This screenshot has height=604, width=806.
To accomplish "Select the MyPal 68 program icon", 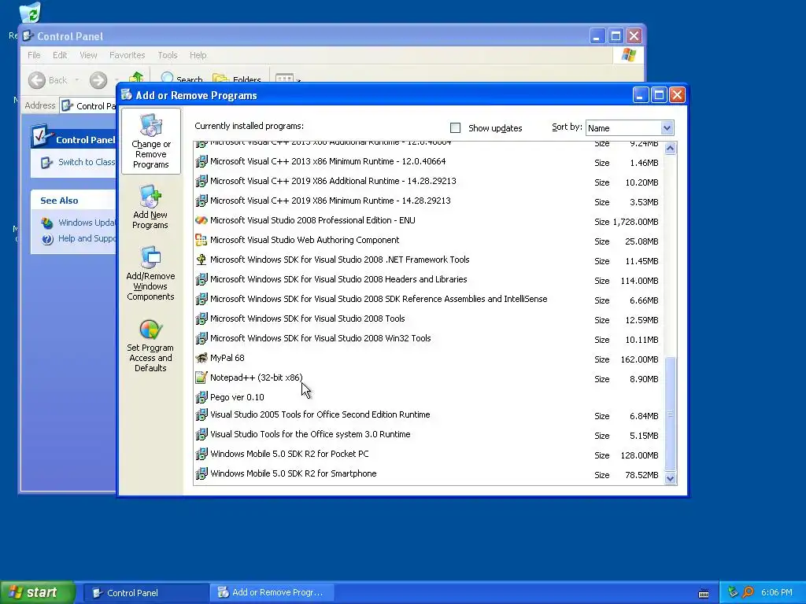I will coord(201,358).
